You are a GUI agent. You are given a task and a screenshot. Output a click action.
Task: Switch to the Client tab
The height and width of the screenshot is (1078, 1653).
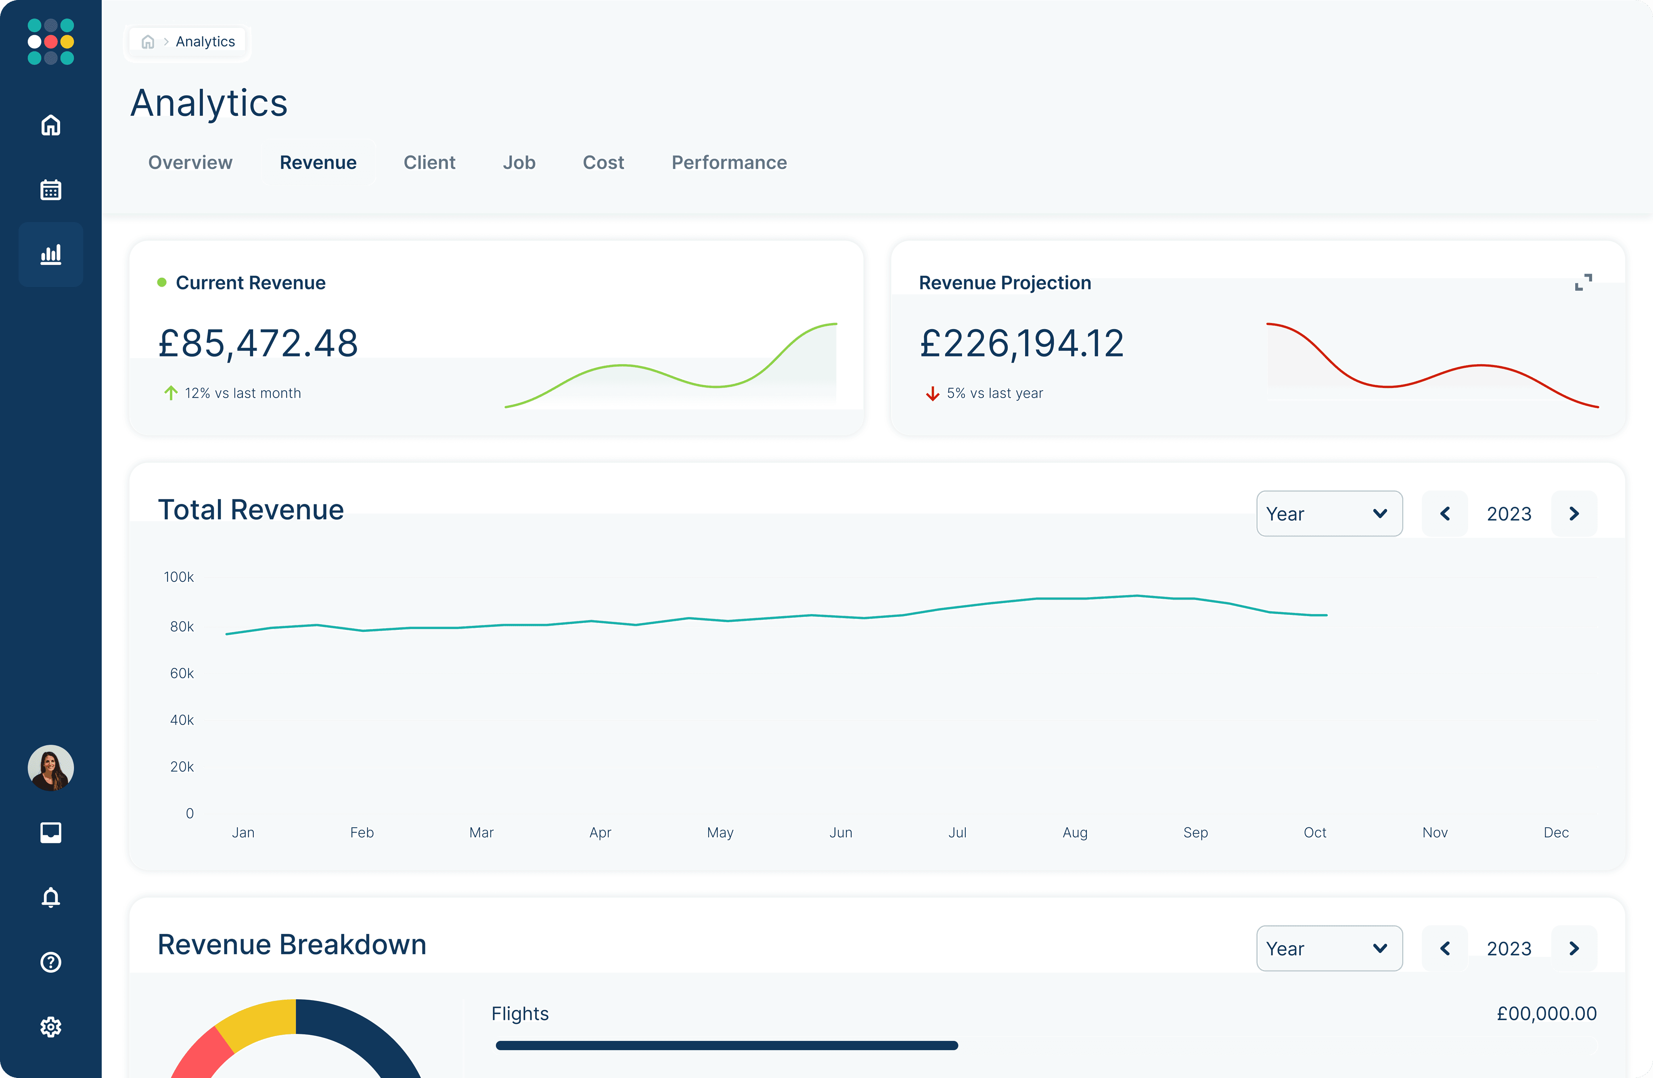[429, 162]
